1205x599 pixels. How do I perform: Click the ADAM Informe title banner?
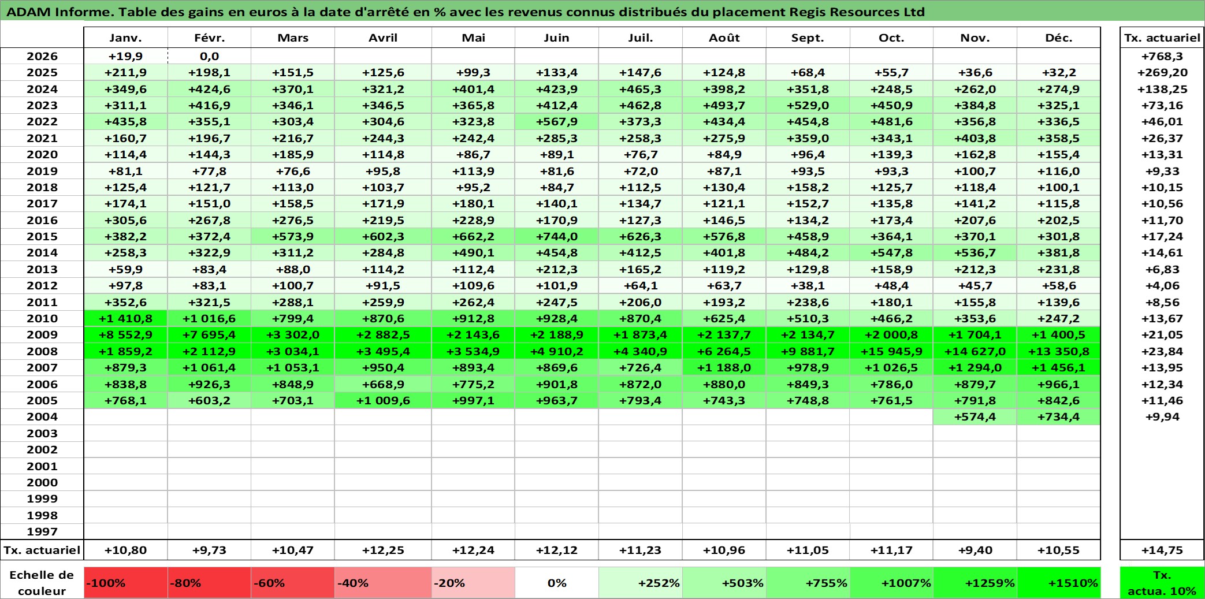602,12
